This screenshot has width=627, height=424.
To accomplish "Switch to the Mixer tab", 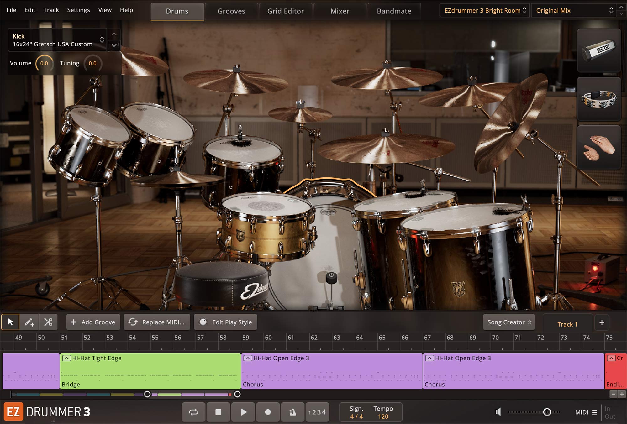I will 340,11.
